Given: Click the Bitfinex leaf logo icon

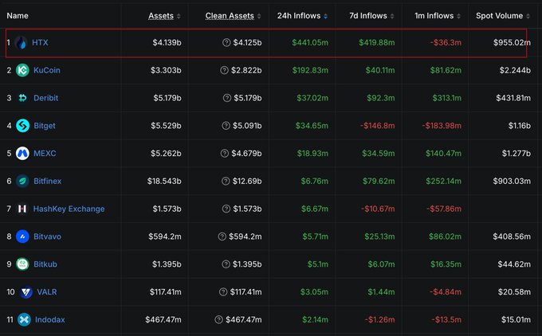Looking at the screenshot, I should [x=22, y=181].
